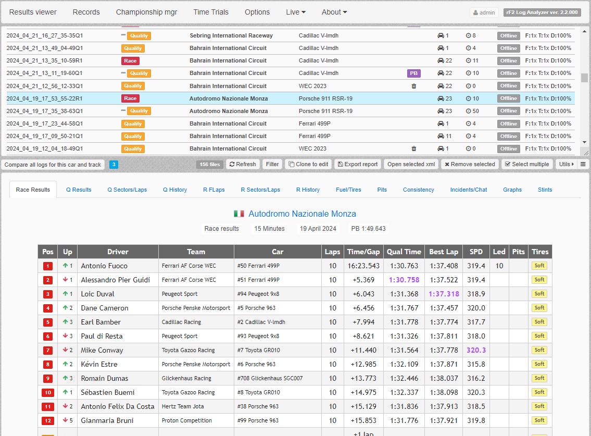Switch to the Q Results tab
Screen dimensions: 591x436
pos(79,190)
